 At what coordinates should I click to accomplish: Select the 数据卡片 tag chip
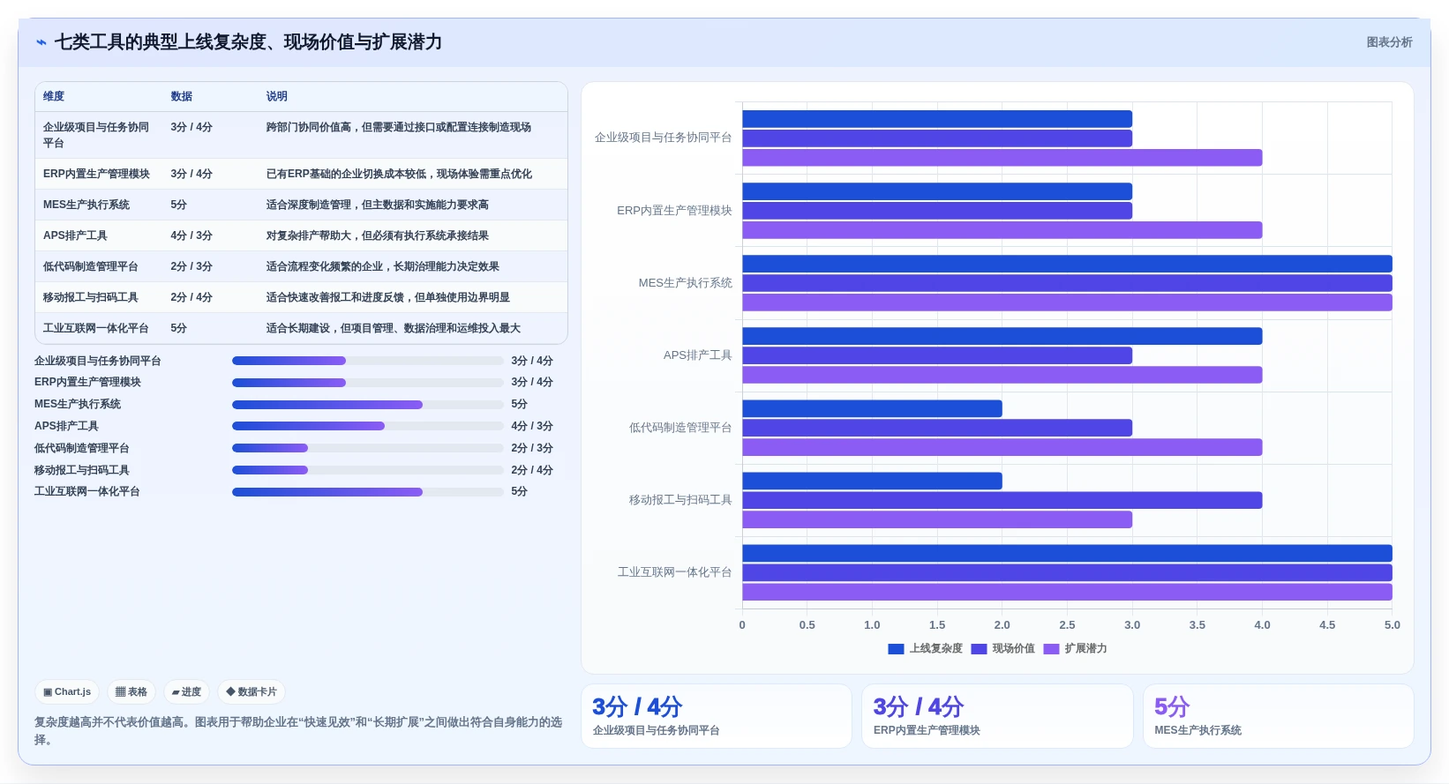(x=252, y=692)
